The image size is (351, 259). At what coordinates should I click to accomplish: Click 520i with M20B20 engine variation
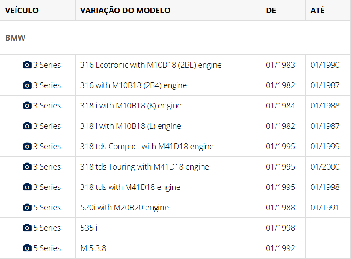(124, 208)
